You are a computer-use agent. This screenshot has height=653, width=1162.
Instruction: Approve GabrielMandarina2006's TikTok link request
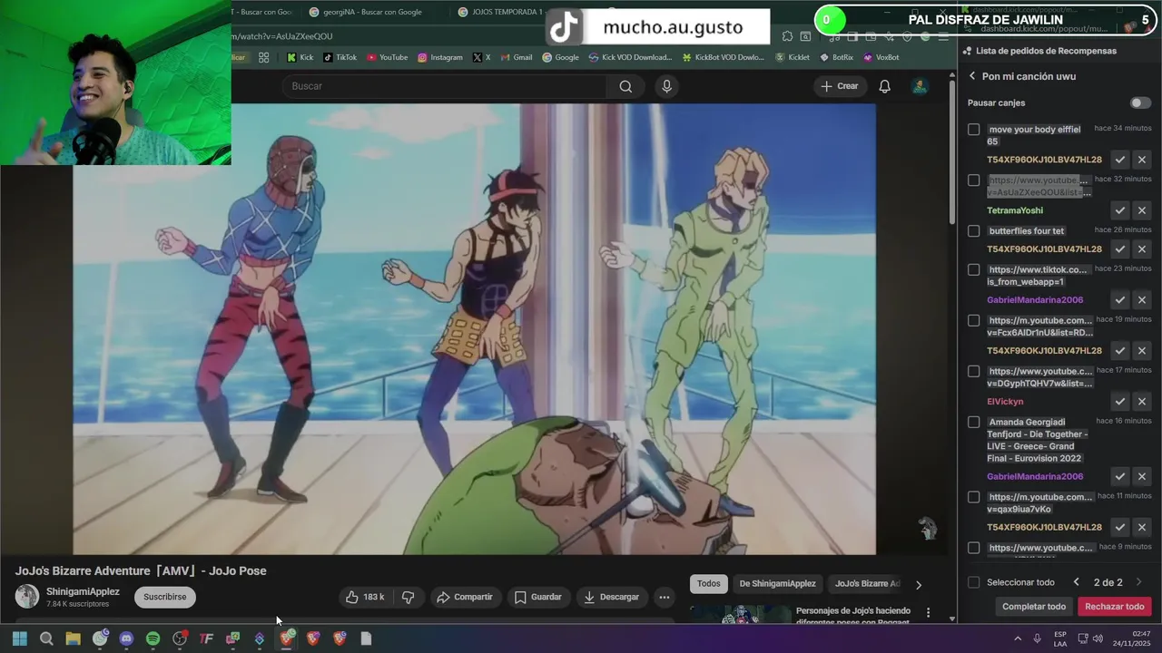[1120, 299]
